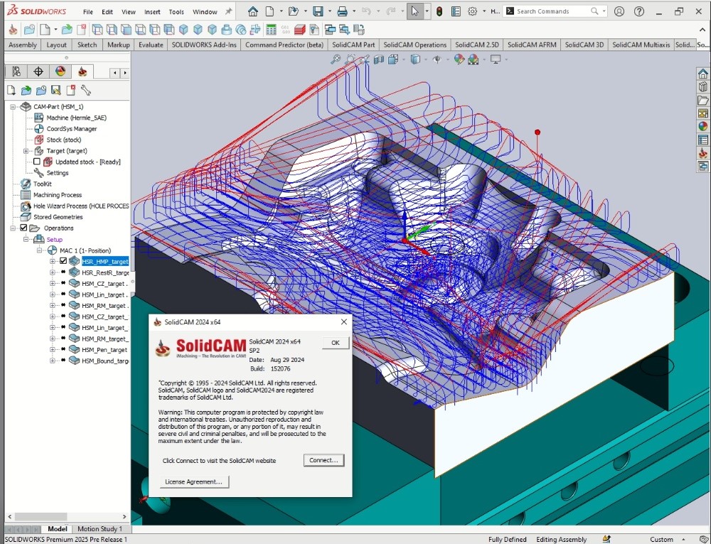Collapse the CAM-Part (HSM_1) tree node
711x544 pixels.
click(13, 107)
